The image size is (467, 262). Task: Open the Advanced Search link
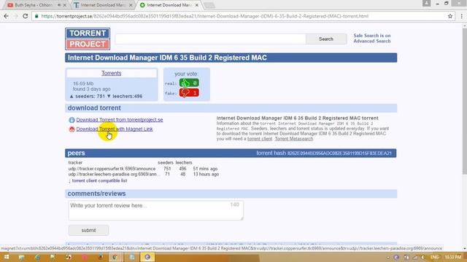(x=371, y=41)
